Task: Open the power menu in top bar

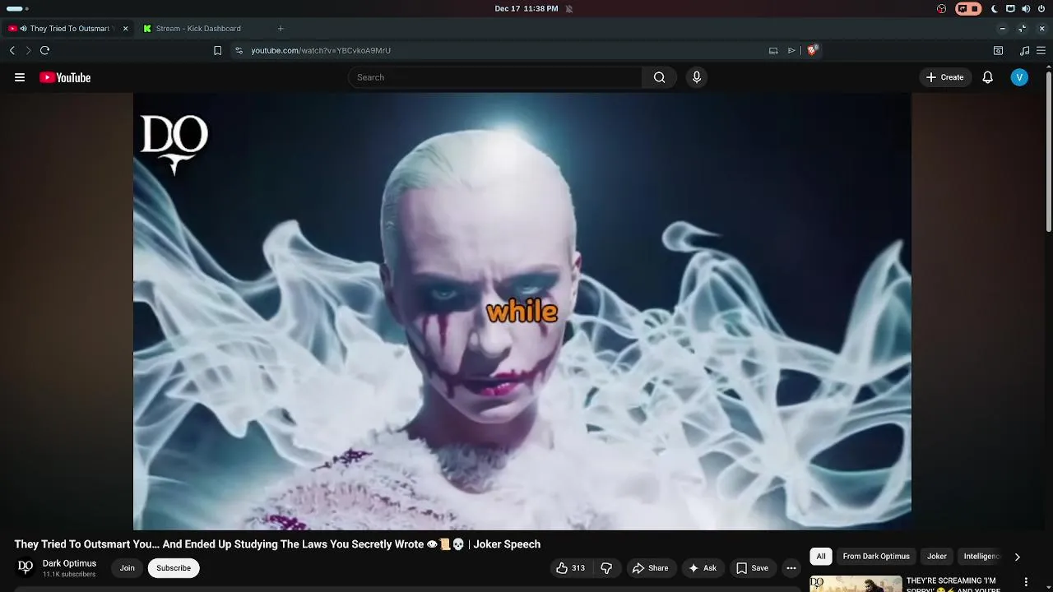Action: [x=1041, y=9]
